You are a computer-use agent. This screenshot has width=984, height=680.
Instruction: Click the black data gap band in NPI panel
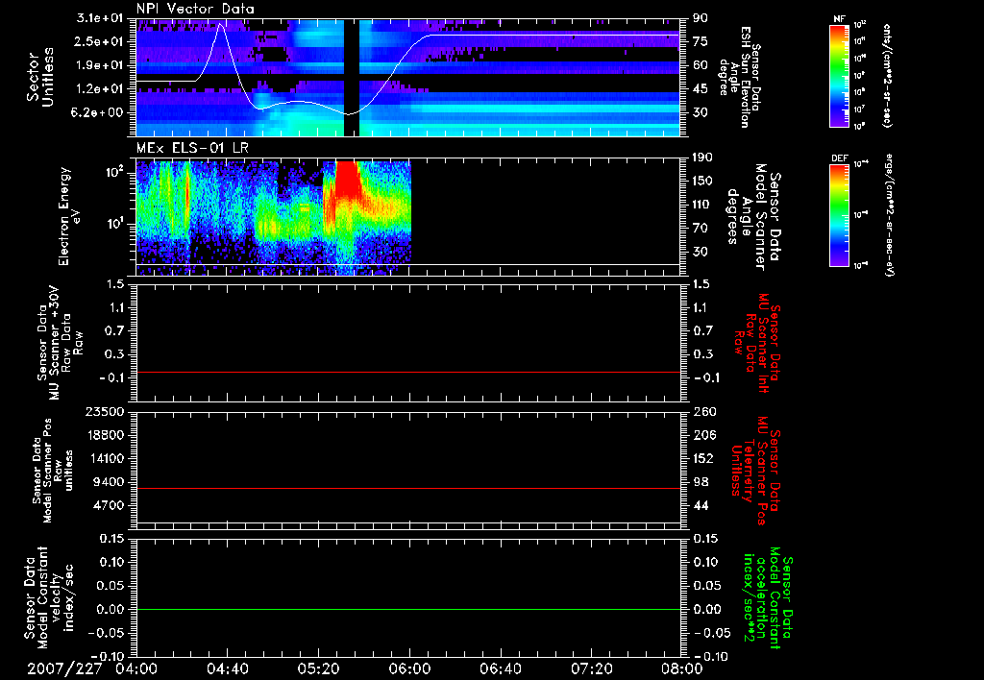(x=352, y=77)
